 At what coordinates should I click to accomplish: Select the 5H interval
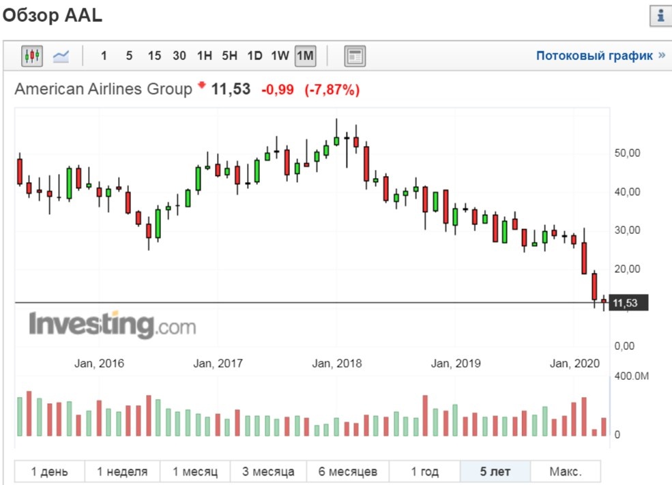click(x=229, y=56)
